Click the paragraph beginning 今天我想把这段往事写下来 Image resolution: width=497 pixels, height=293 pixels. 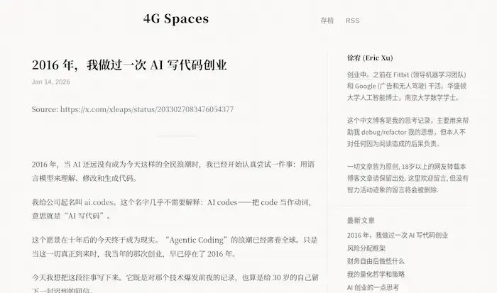pyautogui.click(x=175, y=284)
